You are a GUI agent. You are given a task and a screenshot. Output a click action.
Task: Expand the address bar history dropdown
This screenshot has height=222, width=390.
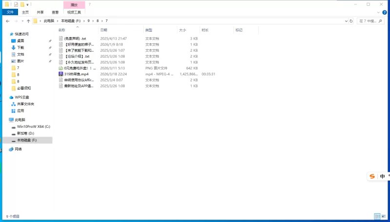point(346,21)
